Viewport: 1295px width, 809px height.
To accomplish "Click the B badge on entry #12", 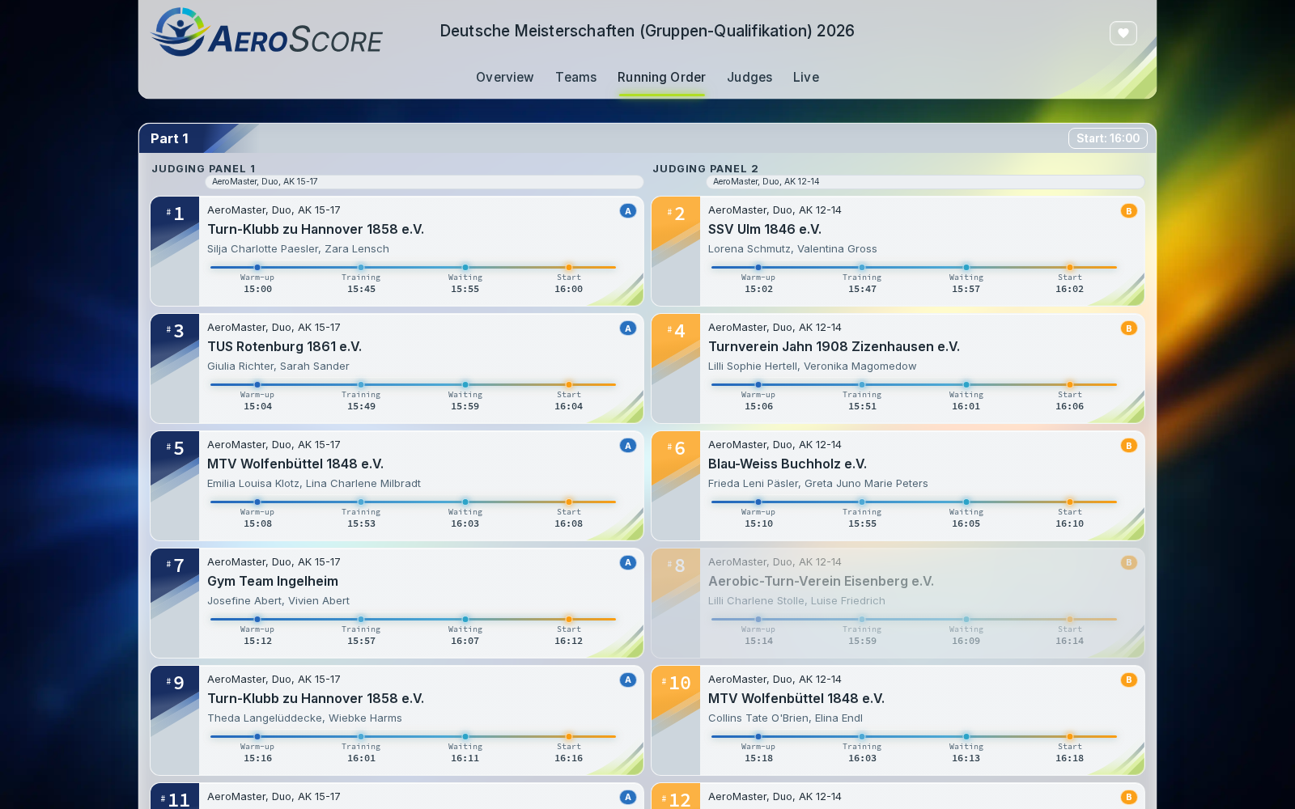I will point(1128,797).
